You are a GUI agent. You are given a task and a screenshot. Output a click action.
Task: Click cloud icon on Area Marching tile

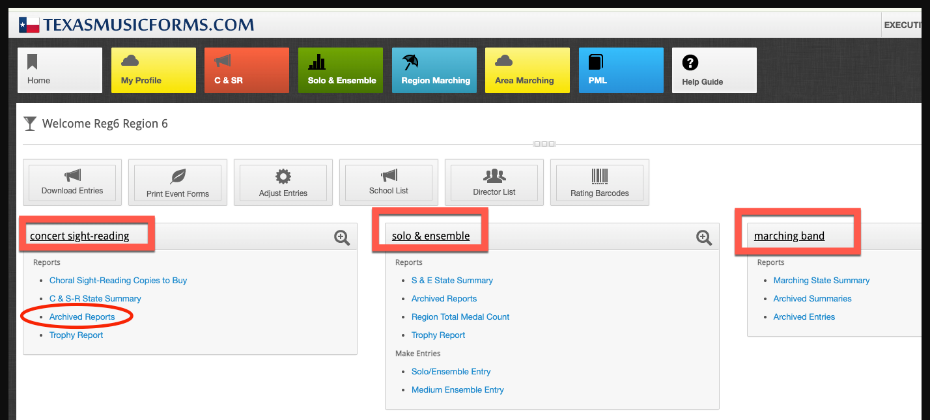(x=504, y=61)
